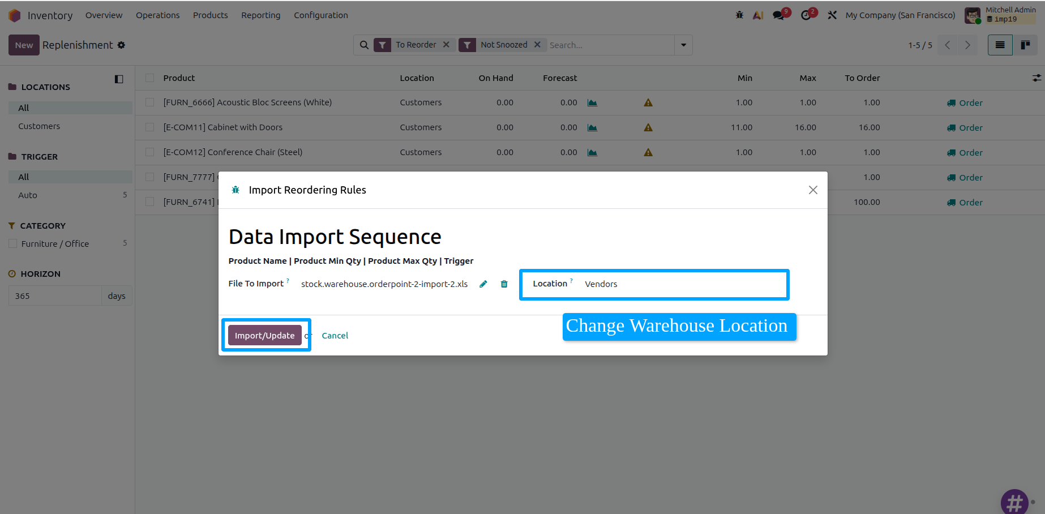The height and width of the screenshot is (514, 1045).
Task: Filter trigger by Auto
Action: (28, 195)
